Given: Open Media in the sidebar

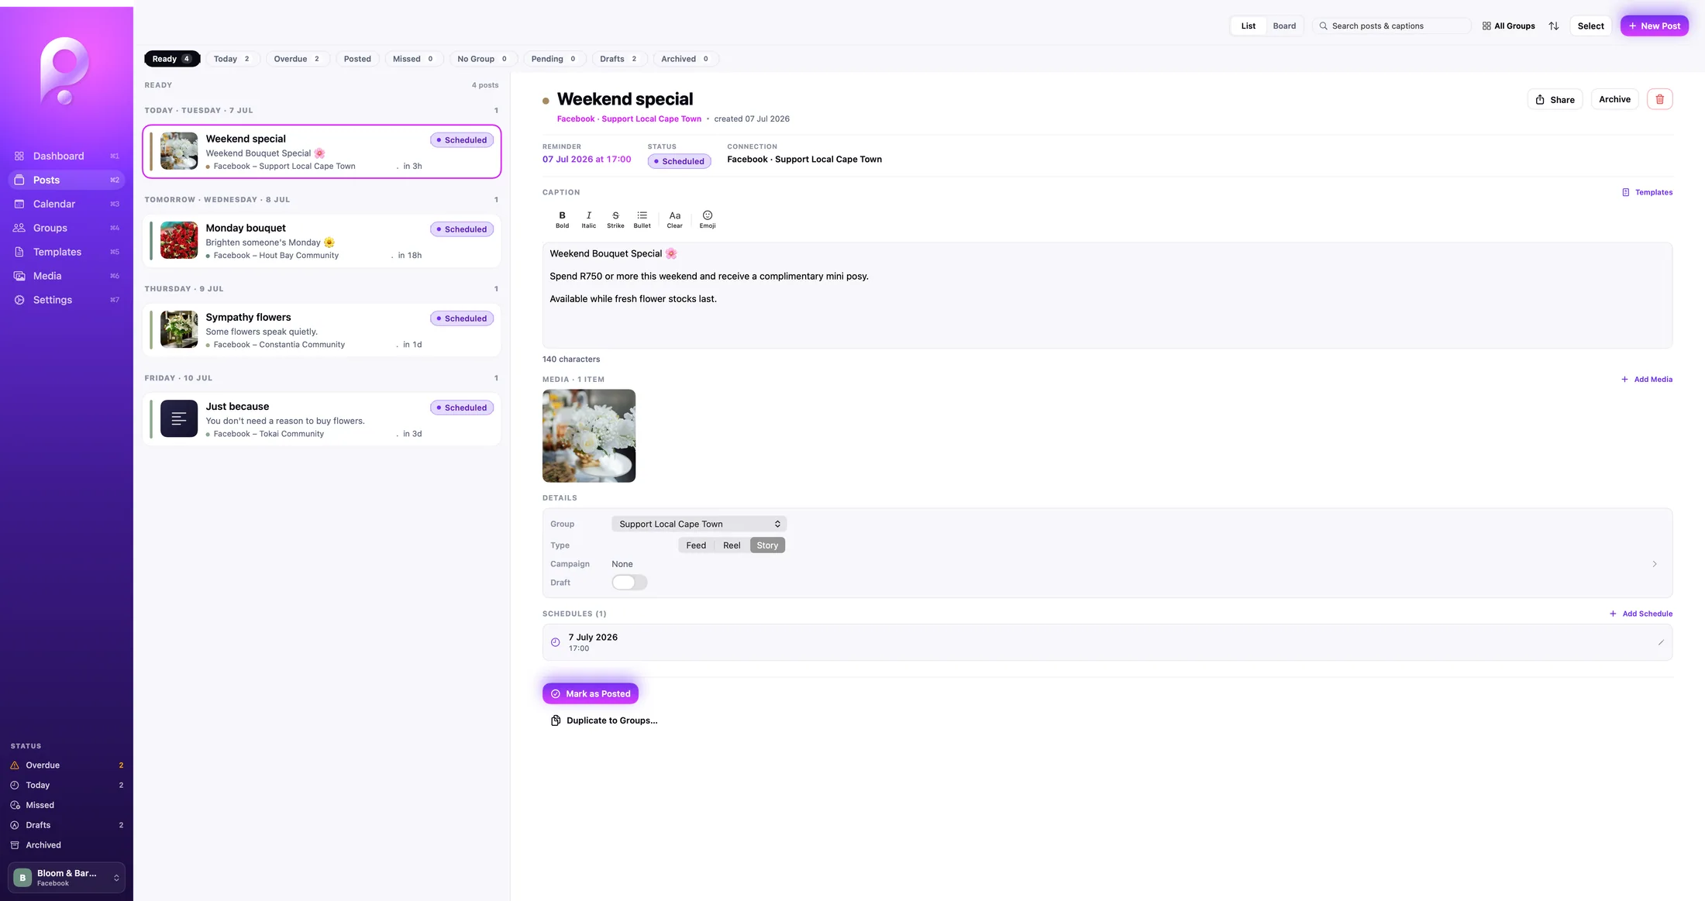Looking at the screenshot, I should [67, 276].
